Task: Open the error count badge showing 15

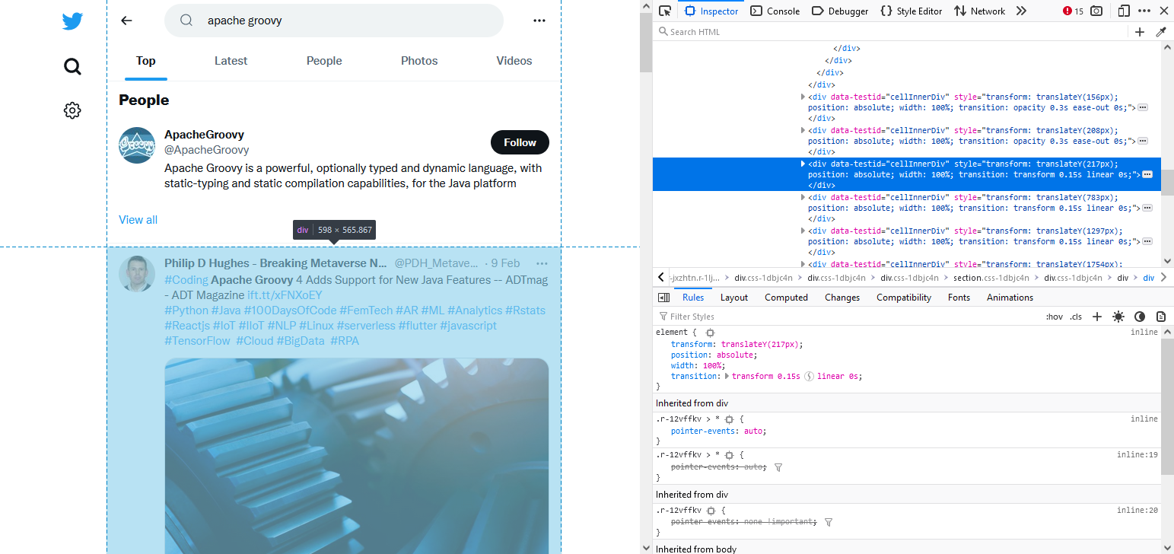Action: click(x=1073, y=11)
